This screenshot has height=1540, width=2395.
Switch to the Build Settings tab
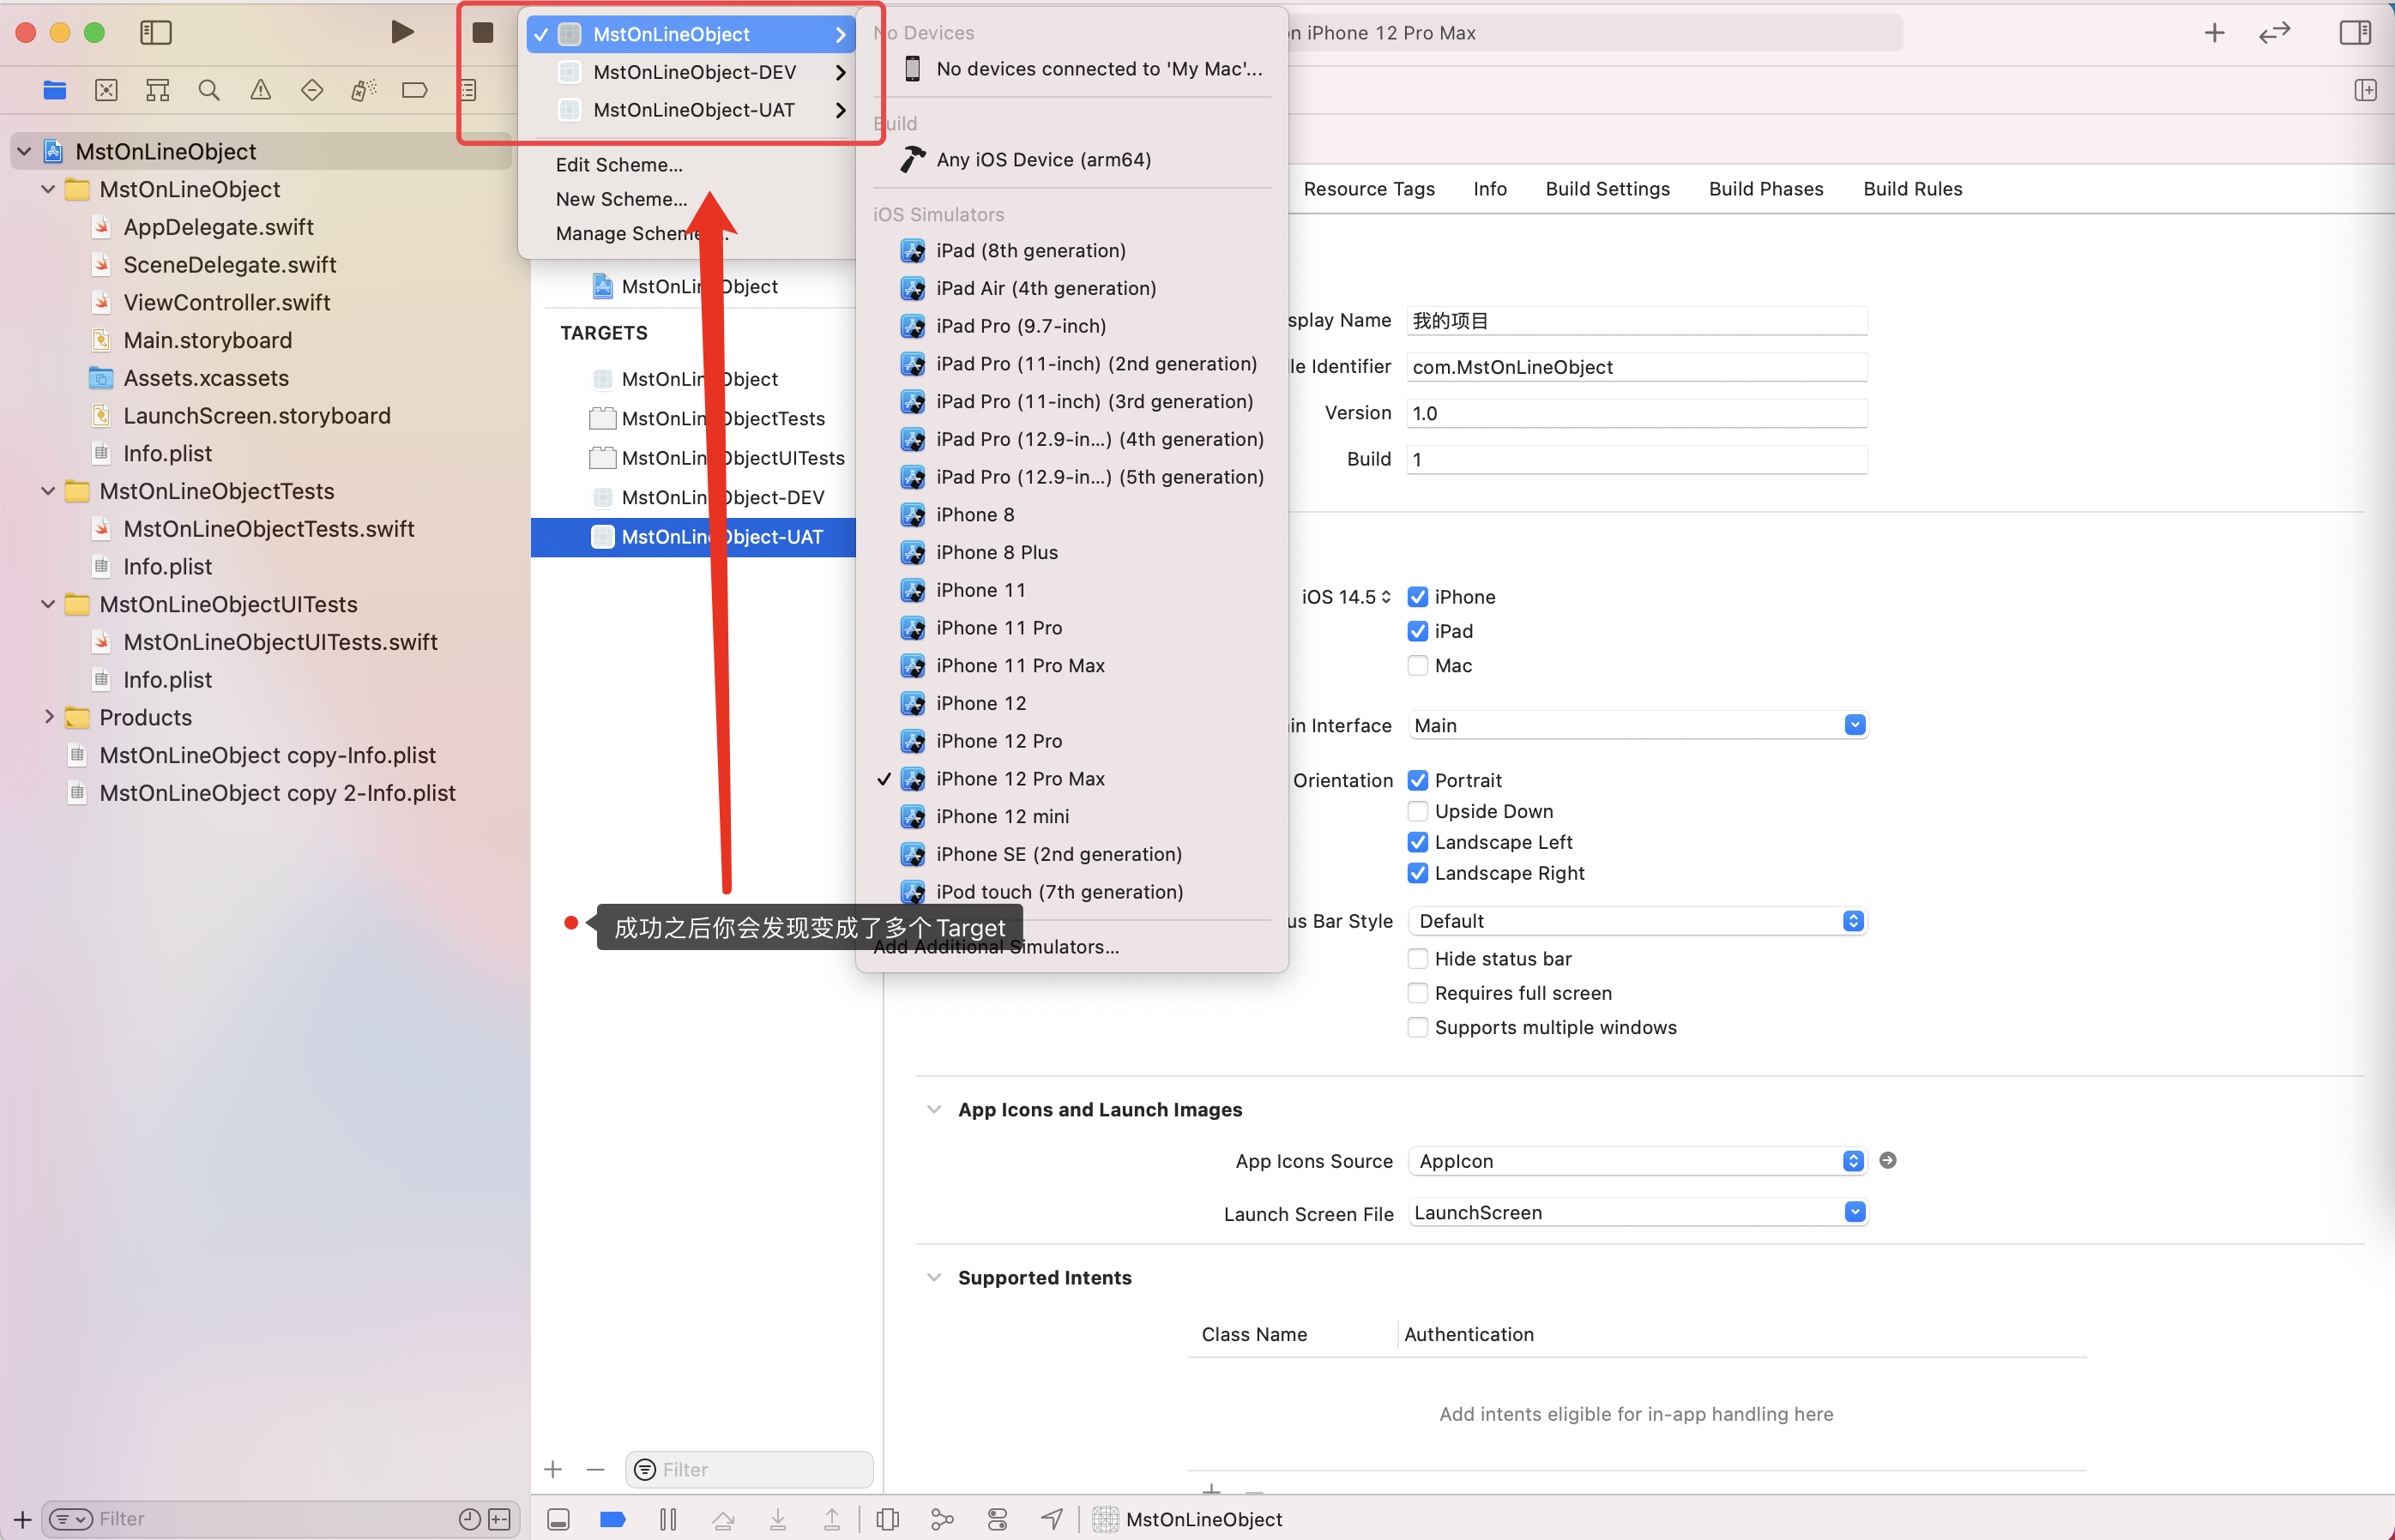(x=1608, y=189)
